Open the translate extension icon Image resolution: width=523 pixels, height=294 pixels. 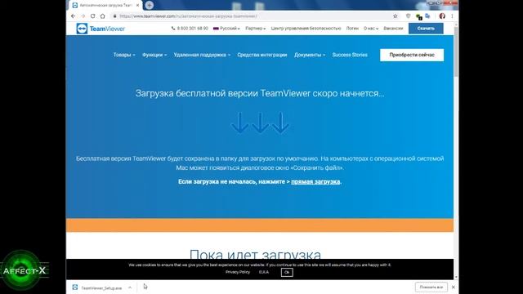(x=427, y=16)
